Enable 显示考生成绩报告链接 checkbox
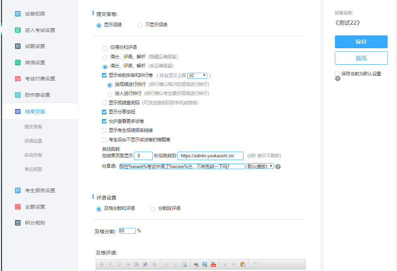Image resolution: width=397 pixels, height=271 pixels. (104, 130)
